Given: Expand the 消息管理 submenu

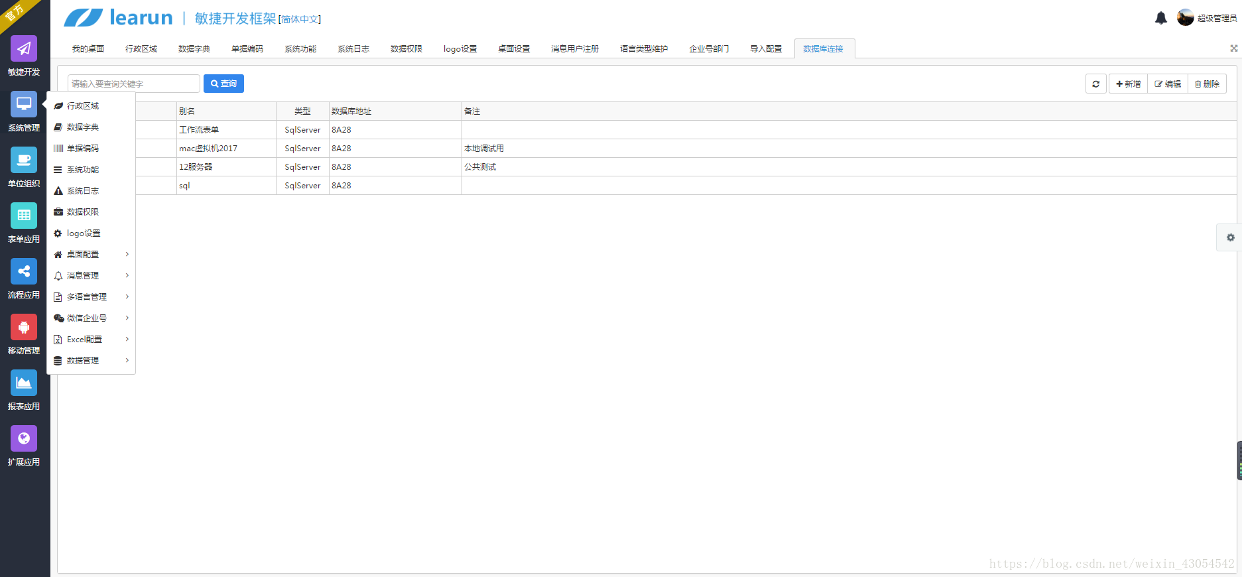Looking at the screenshot, I should coord(91,276).
